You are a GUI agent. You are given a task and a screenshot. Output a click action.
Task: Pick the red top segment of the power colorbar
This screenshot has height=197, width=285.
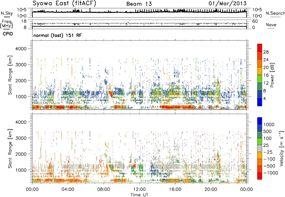(260, 48)
